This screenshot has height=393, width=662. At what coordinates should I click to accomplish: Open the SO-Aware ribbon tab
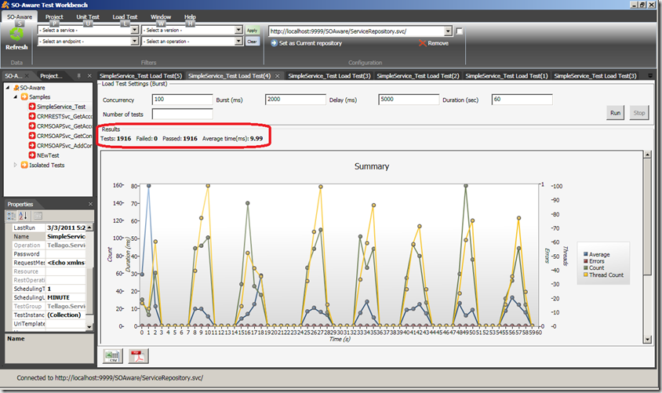(20, 17)
